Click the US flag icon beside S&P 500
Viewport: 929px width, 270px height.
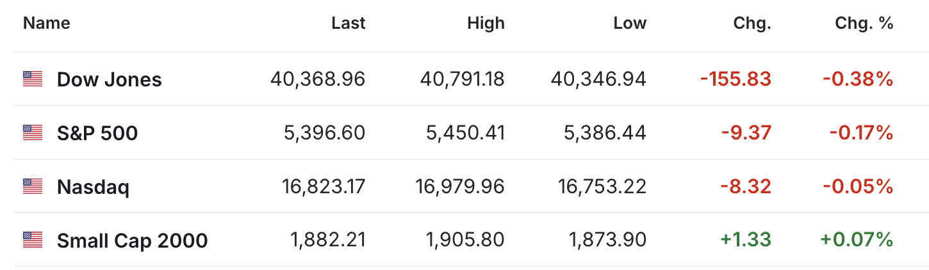pos(32,133)
